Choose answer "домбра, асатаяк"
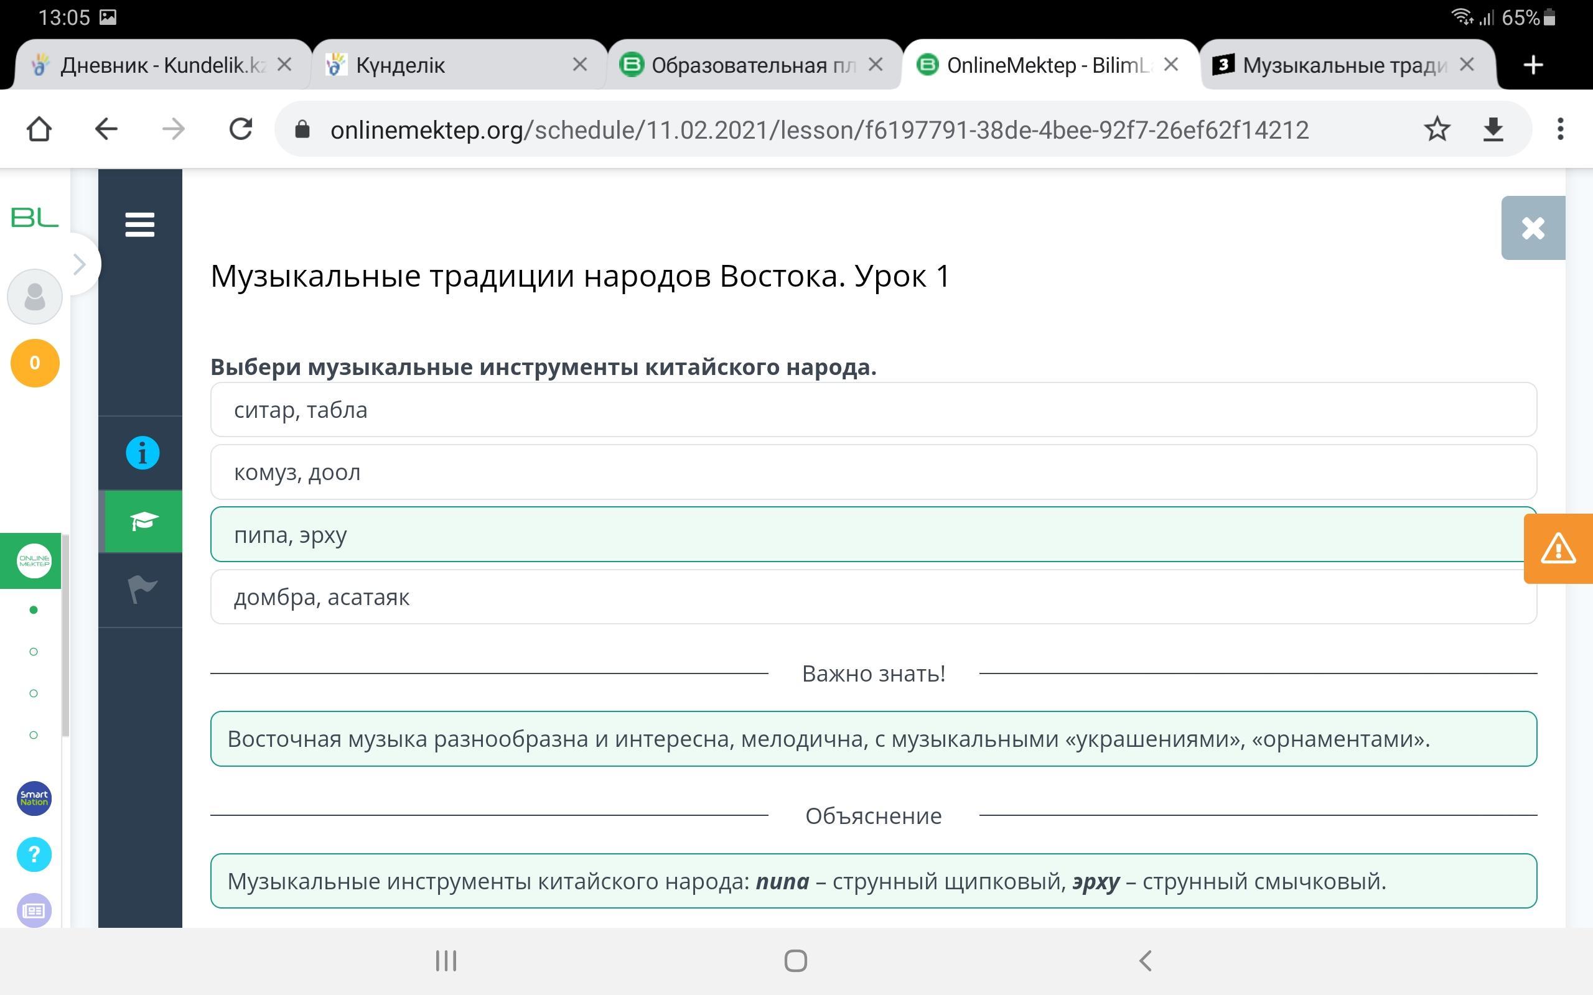The width and height of the screenshot is (1593, 995). point(873,597)
